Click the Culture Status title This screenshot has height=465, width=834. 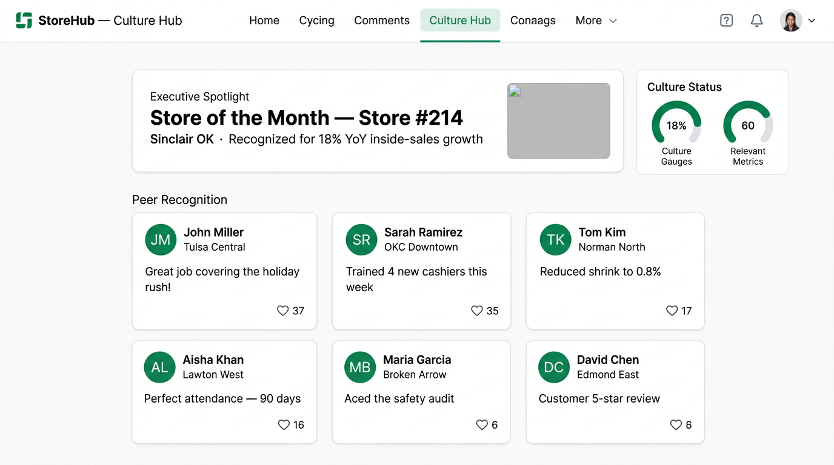point(684,87)
